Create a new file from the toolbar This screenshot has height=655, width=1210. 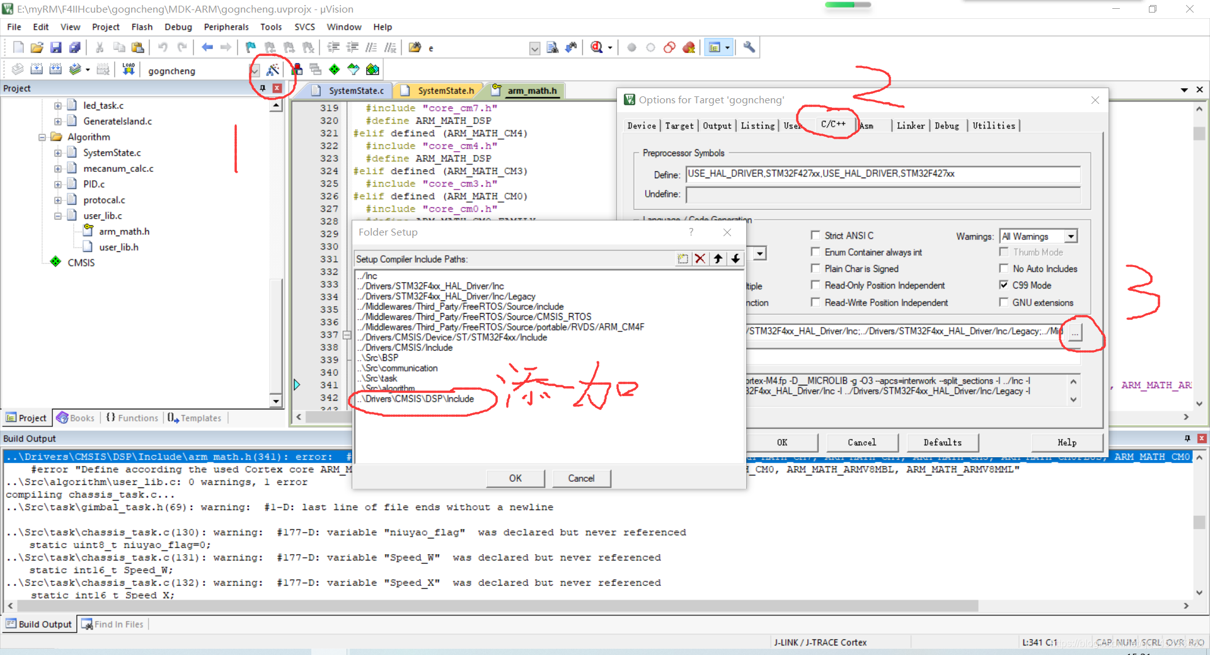(18, 47)
